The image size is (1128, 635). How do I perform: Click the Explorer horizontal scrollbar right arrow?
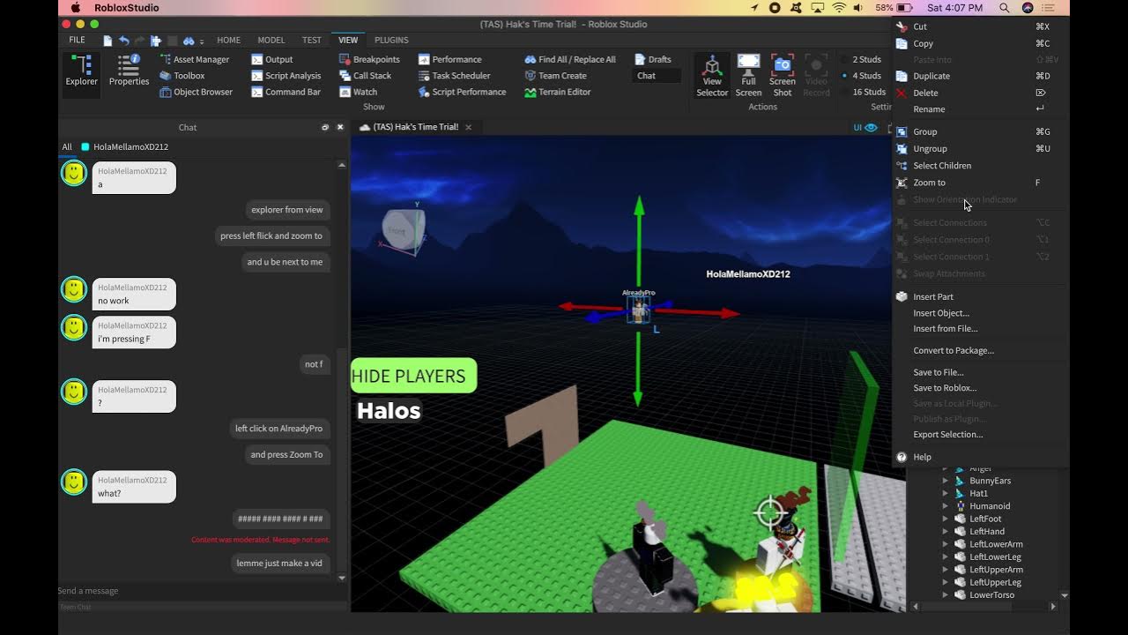point(1052,607)
